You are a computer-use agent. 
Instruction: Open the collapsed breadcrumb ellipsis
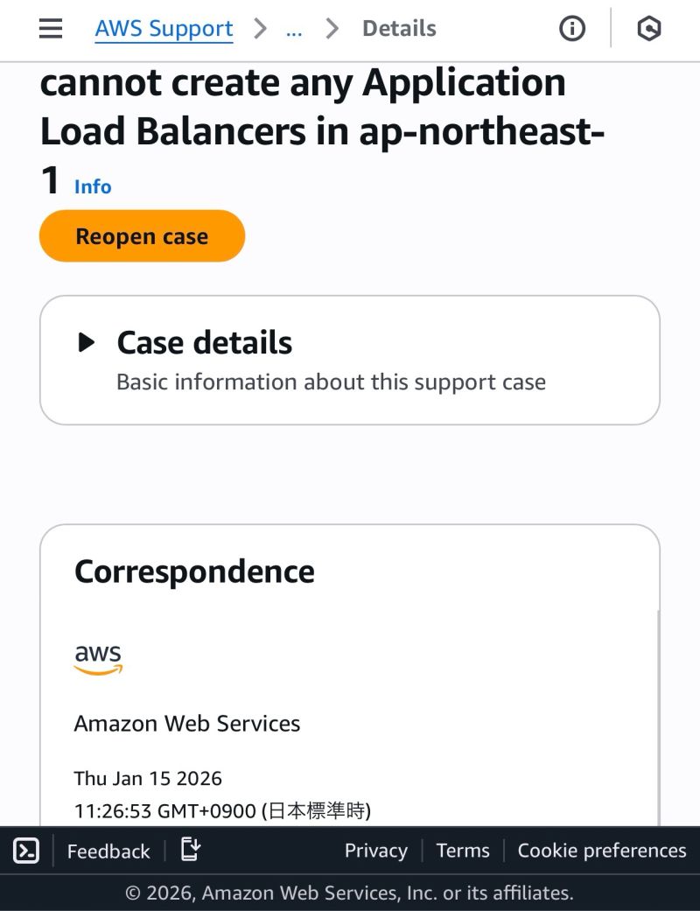(x=294, y=28)
